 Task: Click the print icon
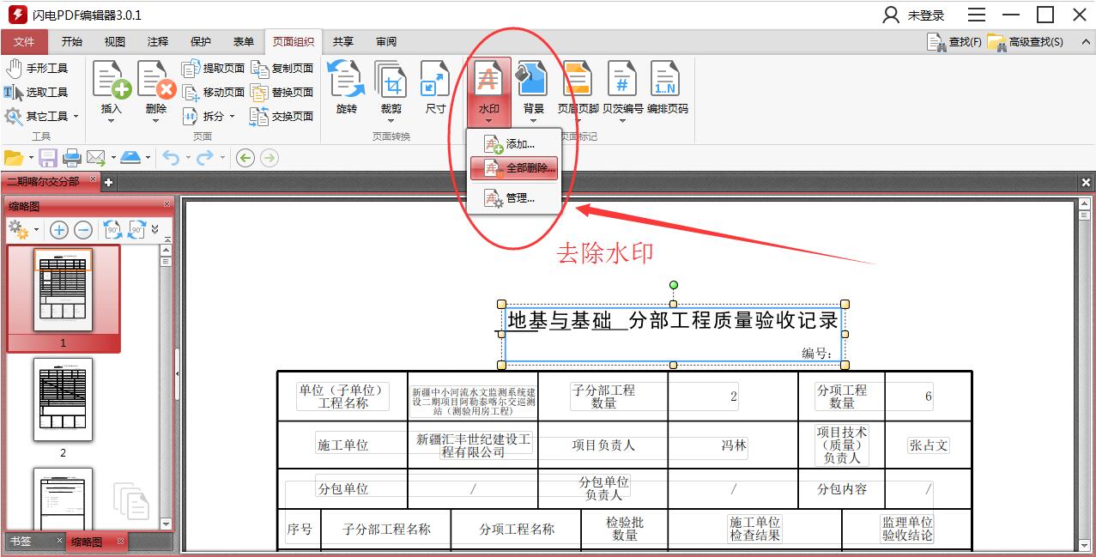point(72,158)
